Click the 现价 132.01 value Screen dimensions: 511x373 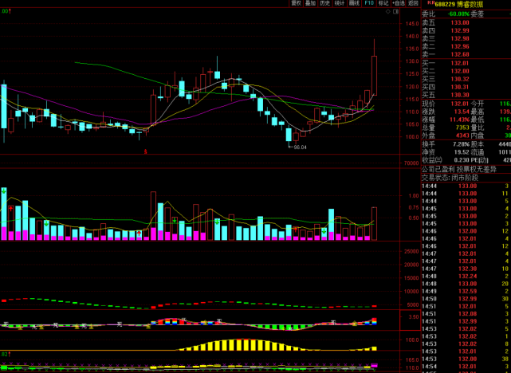coord(460,104)
